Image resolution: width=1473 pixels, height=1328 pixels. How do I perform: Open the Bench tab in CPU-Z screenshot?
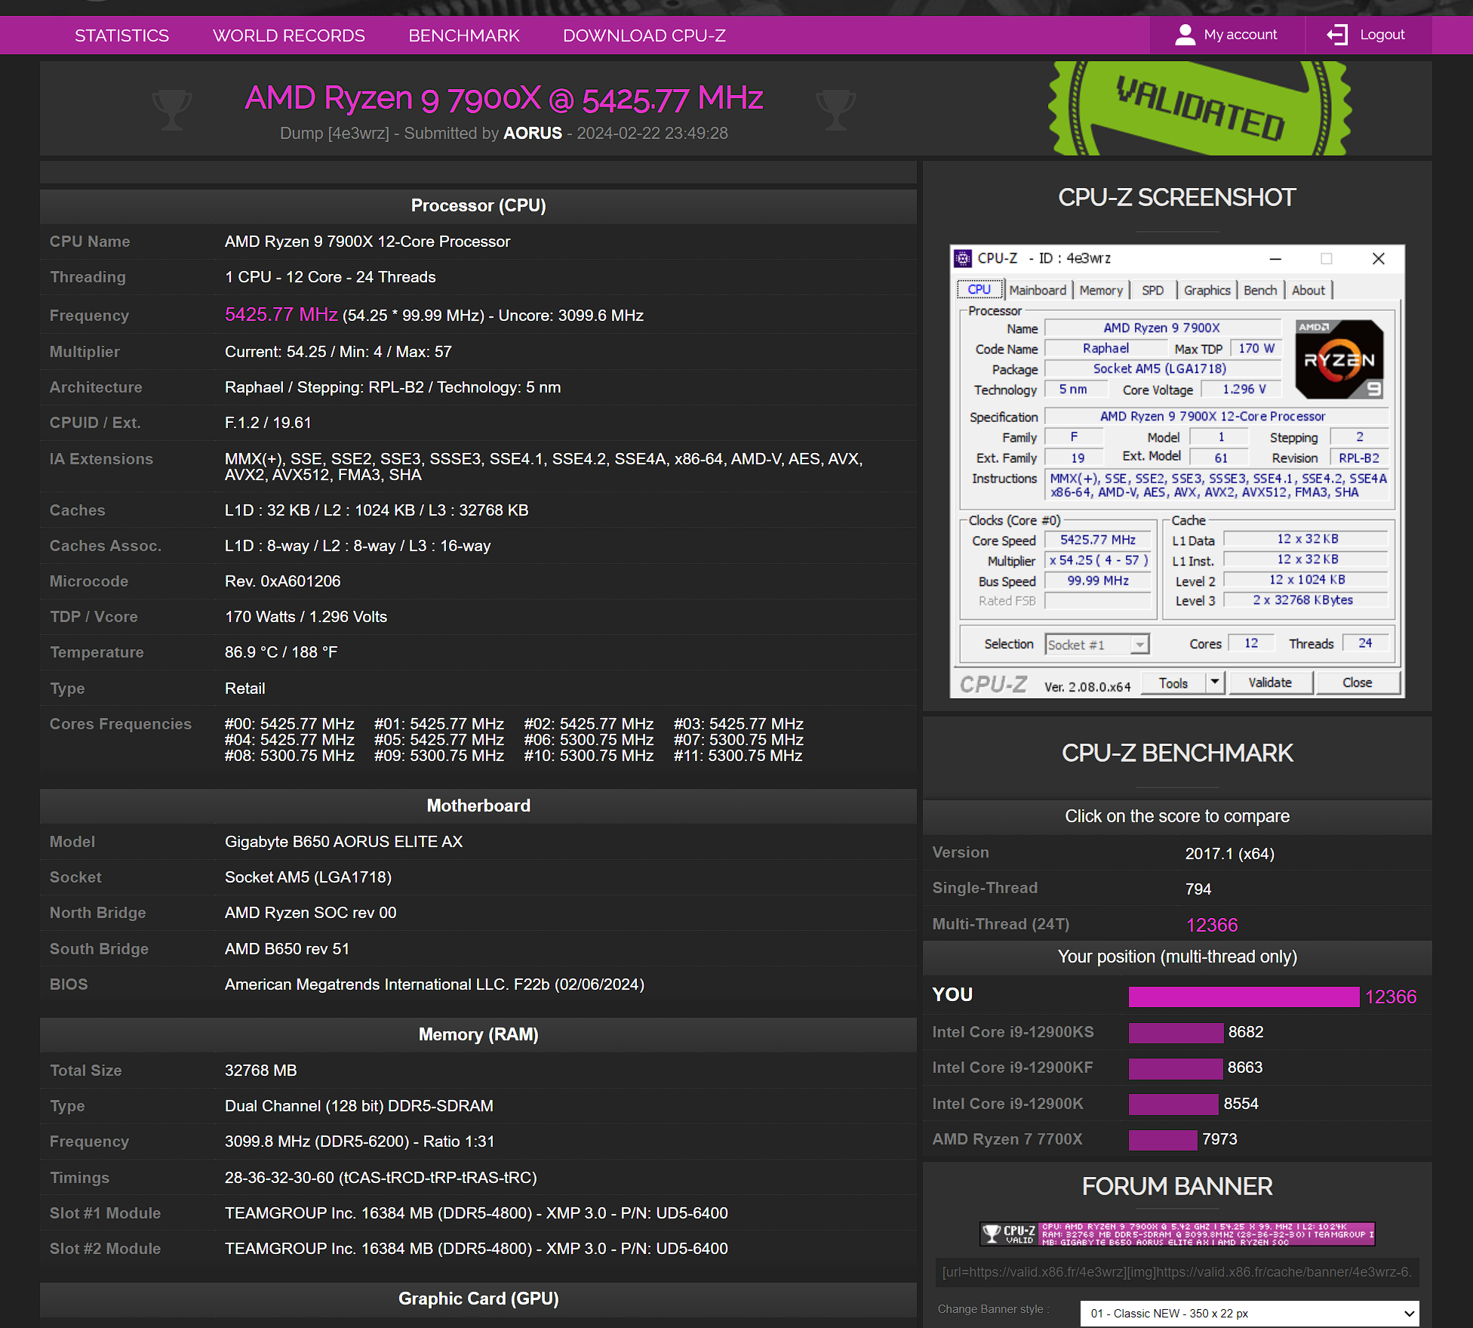(1260, 290)
